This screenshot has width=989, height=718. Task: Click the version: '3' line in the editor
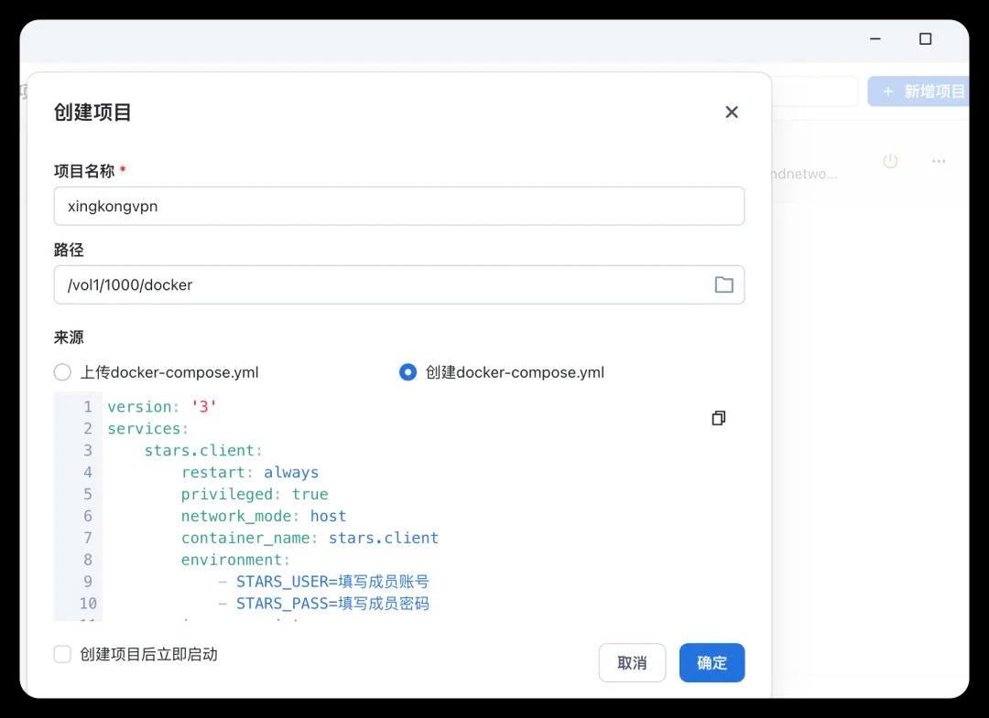point(162,407)
